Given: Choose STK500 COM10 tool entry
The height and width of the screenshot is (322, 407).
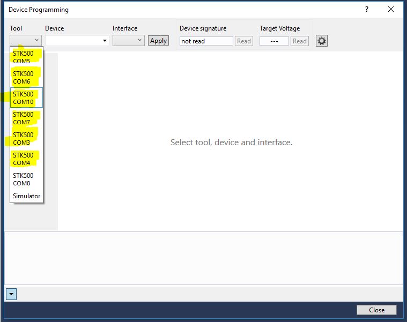Looking at the screenshot, I should 26,98.
